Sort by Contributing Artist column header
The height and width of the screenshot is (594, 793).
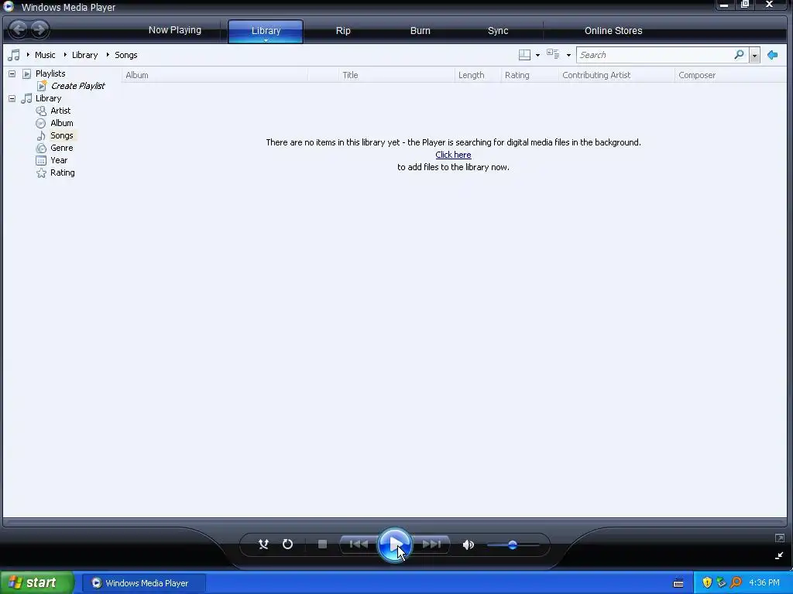616,75
